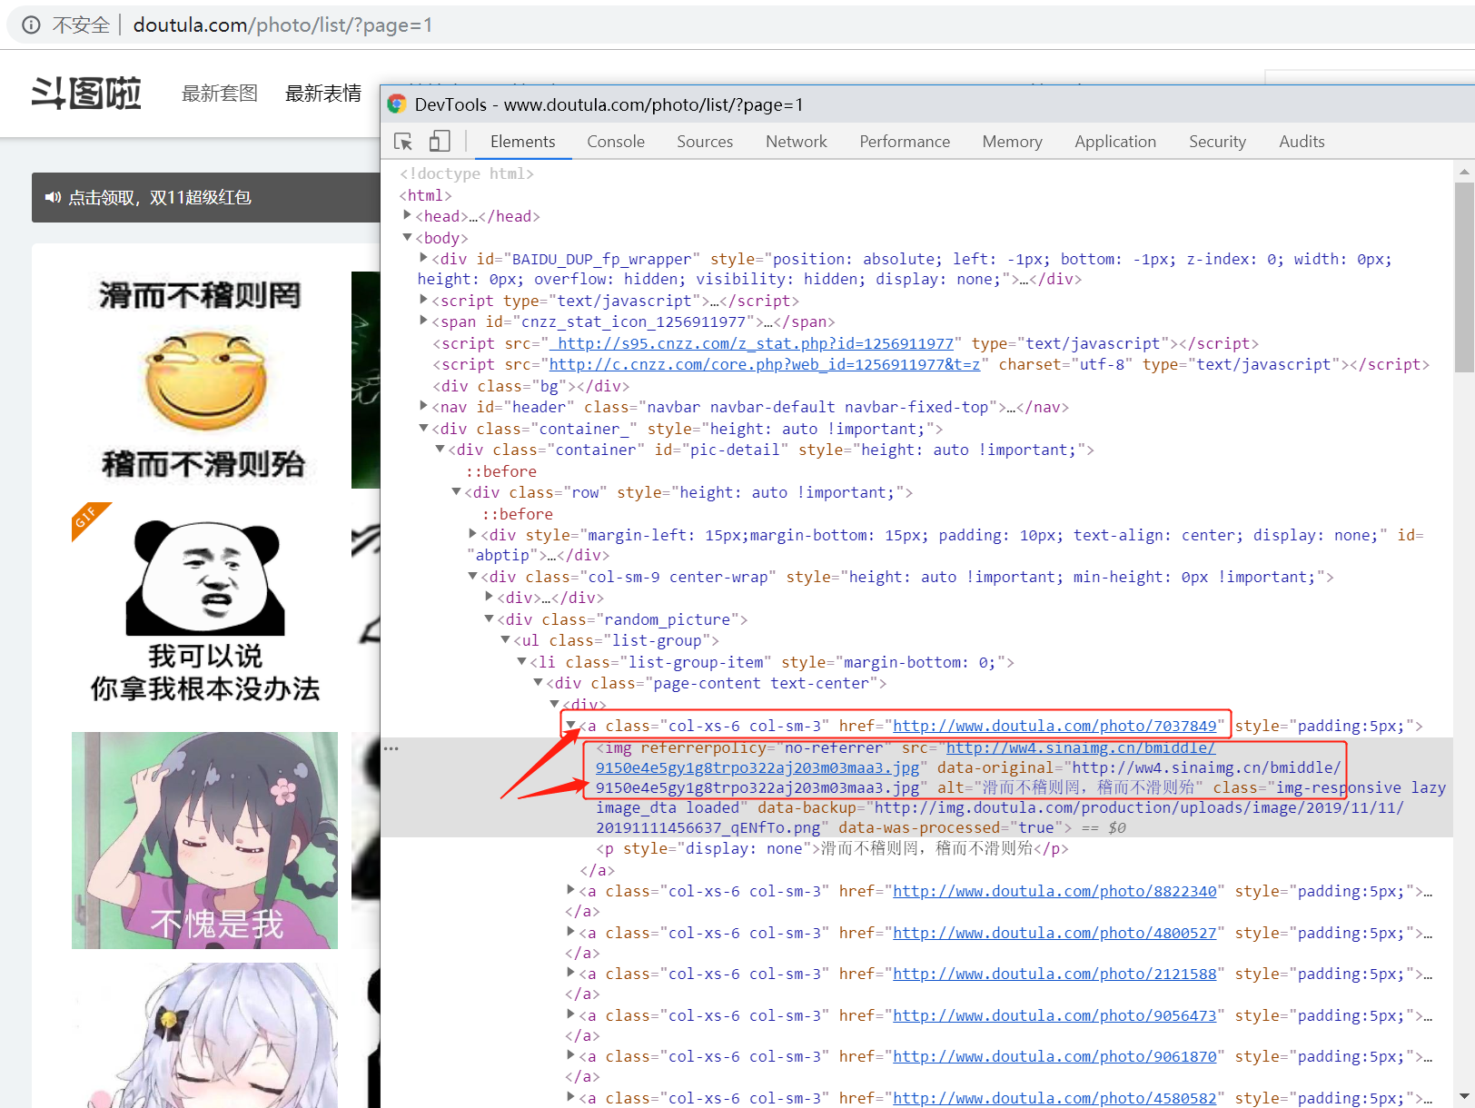Collapse the random_picture div
The image size is (1475, 1108).
pos(490,618)
